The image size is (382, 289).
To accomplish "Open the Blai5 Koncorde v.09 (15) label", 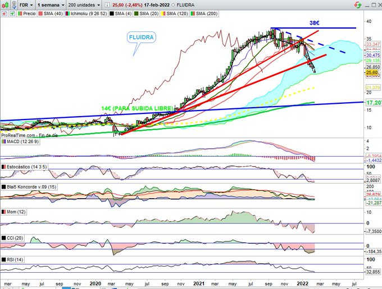I will point(31,187).
